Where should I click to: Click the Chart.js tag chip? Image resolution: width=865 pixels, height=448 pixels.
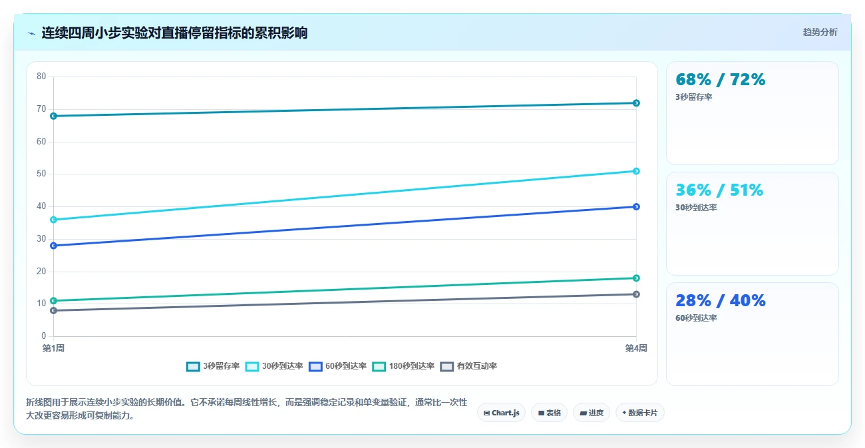501,413
